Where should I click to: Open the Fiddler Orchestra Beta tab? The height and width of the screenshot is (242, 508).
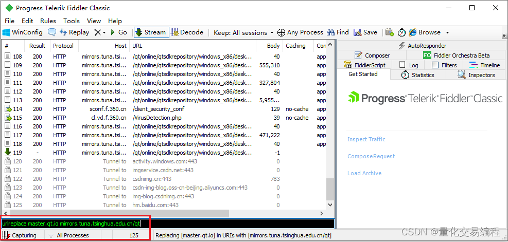[x=456, y=55]
